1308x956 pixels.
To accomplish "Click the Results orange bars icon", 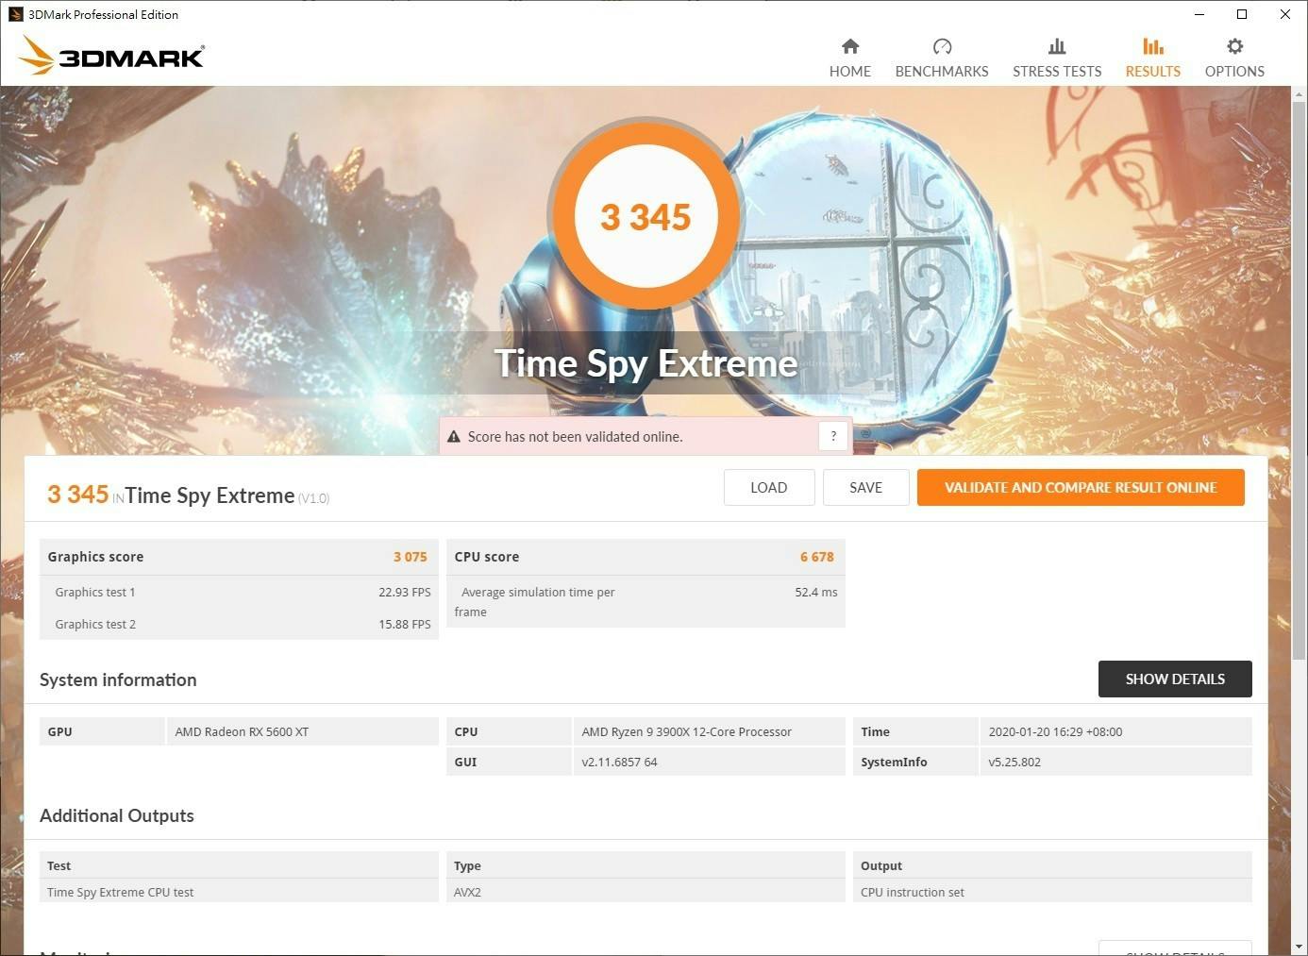I will coord(1152,46).
